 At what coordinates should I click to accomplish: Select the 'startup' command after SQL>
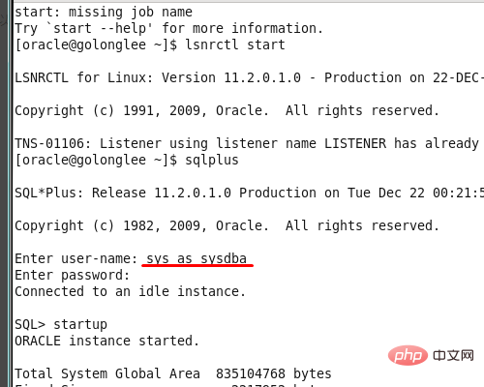(80, 324)
